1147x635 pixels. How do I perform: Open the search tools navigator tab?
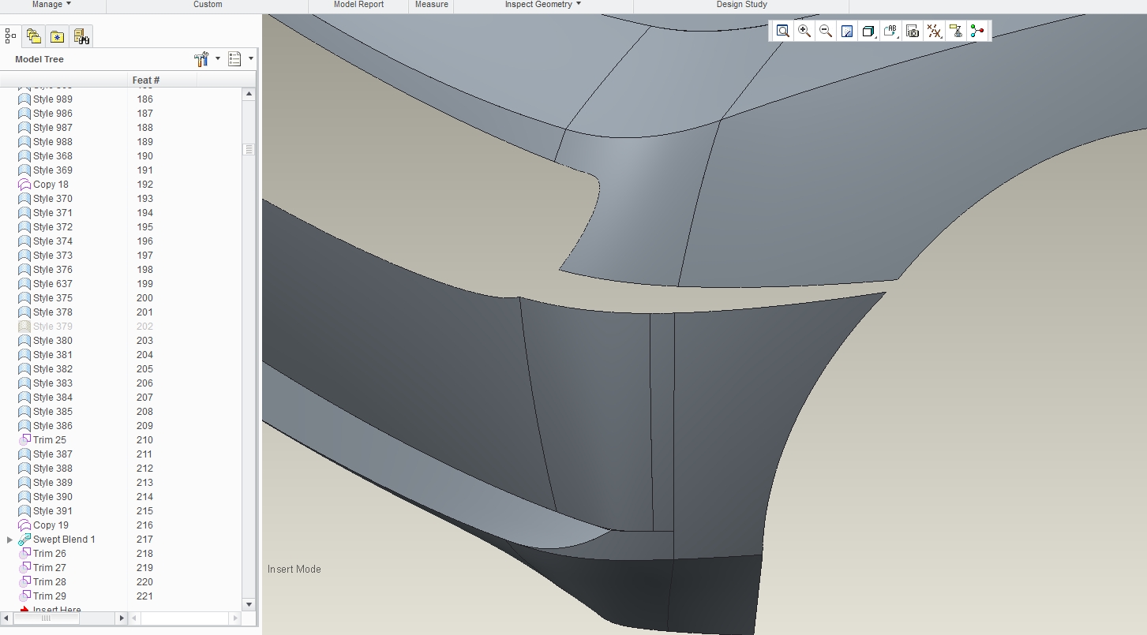(81, 35)
